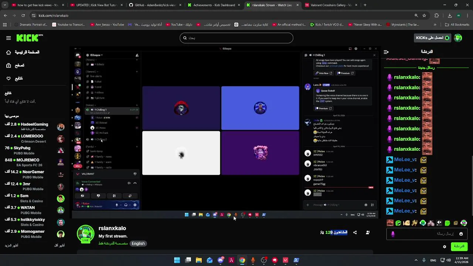Open rslanxkalo channel name link

point(112,228)
